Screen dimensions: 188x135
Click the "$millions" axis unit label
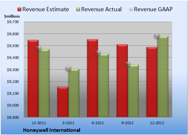pos(12,16)
